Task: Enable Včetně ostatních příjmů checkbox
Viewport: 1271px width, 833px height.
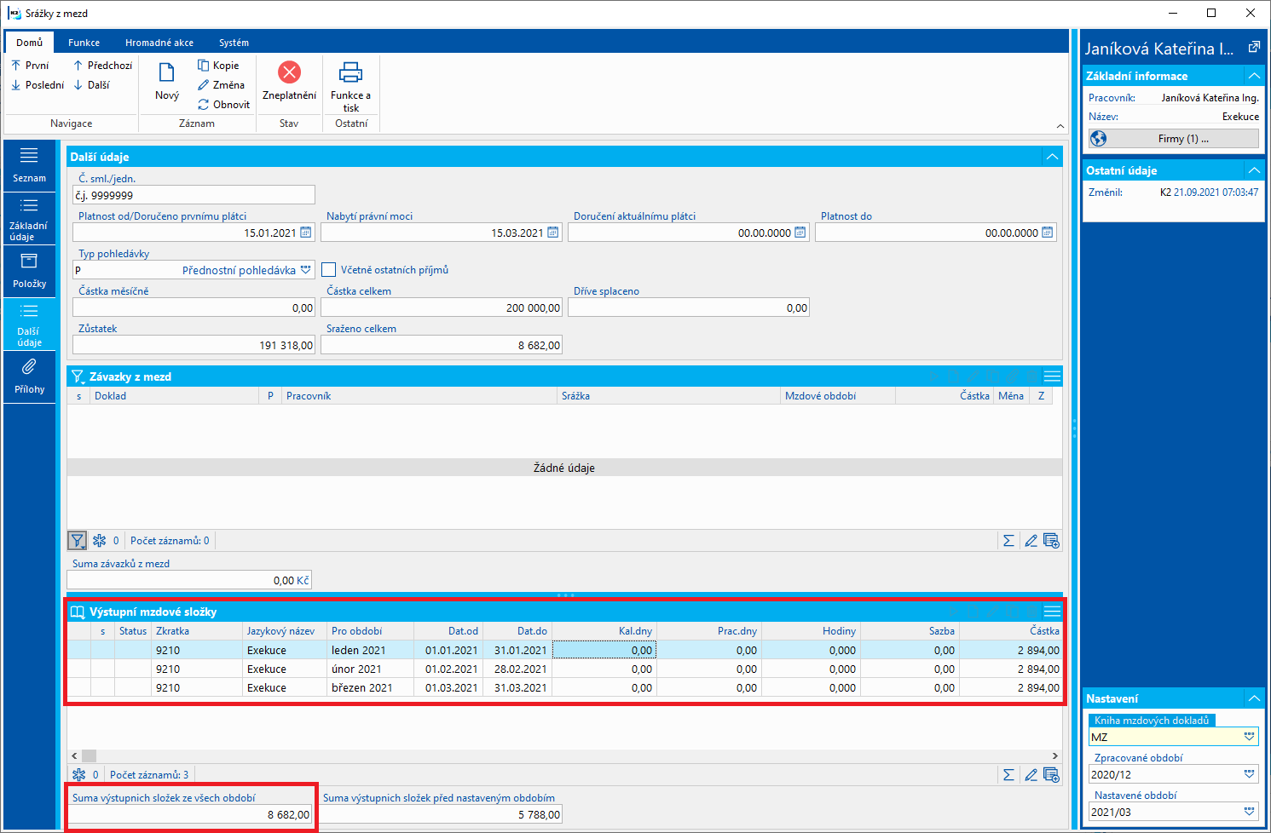Action: (329, 270)
